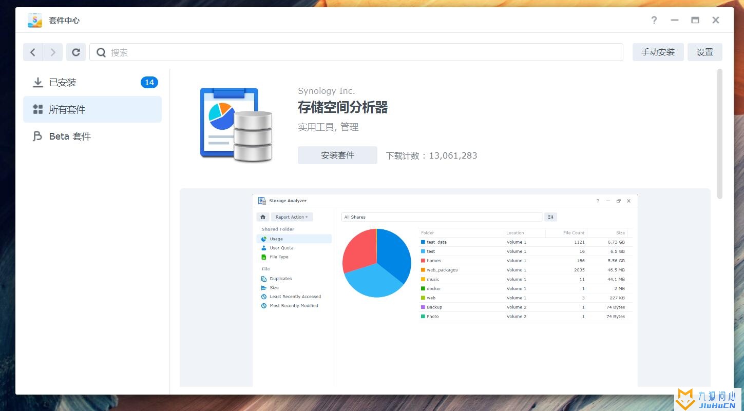
Task: Go forward with the right arrow button
Action: (x=53, y=52)
